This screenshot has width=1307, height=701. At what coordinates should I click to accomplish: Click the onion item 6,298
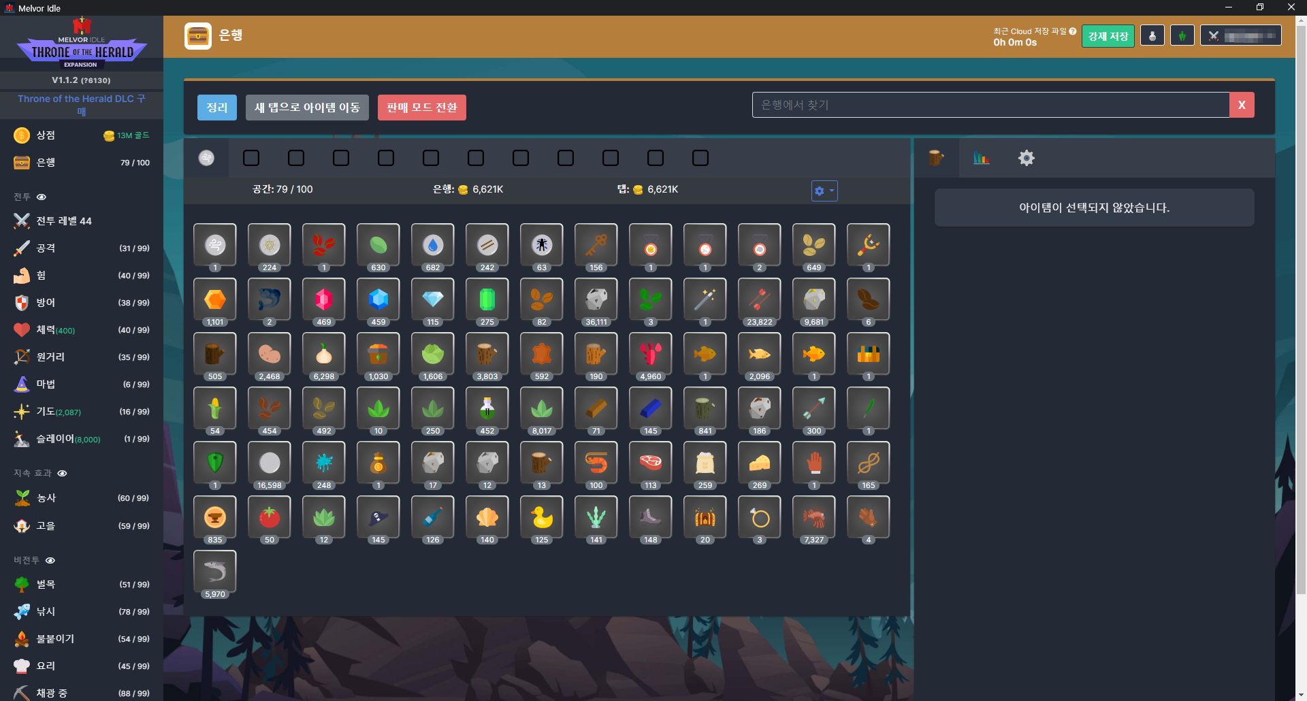324,354
